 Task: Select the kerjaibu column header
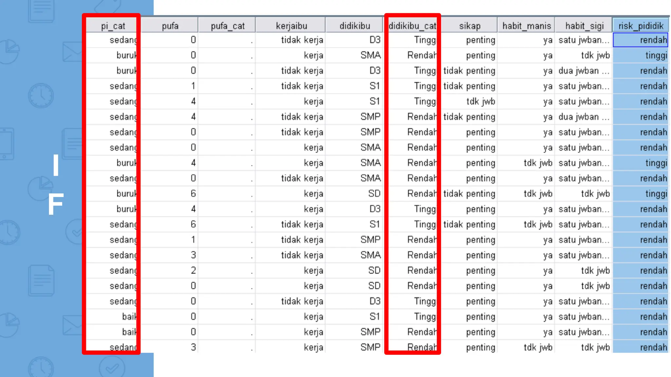coord(291,26)
